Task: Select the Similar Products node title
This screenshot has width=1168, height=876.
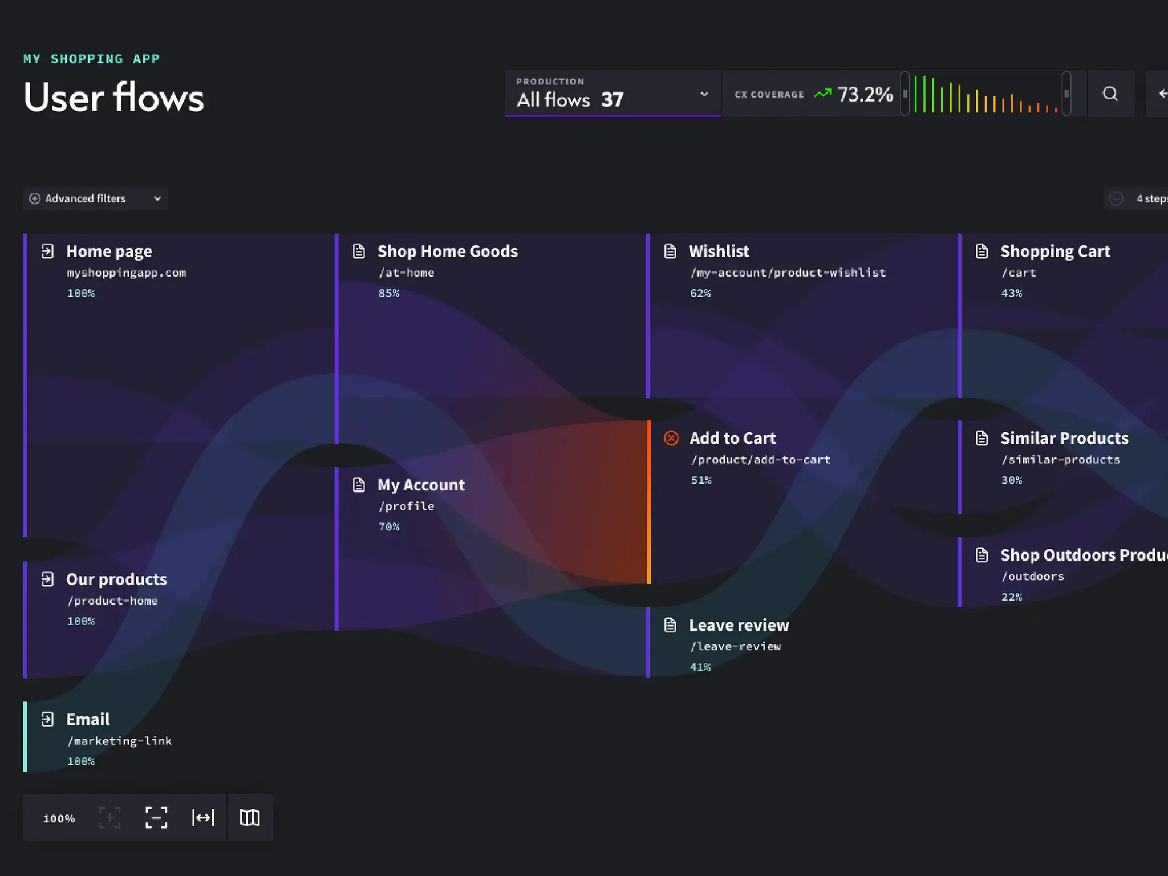Action: point(1064,438)
